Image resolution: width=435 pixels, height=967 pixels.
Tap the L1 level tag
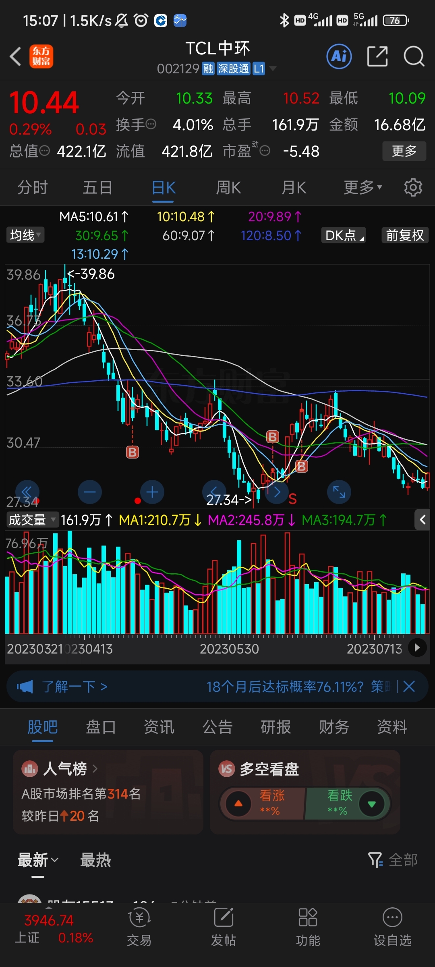click(259, 69)
